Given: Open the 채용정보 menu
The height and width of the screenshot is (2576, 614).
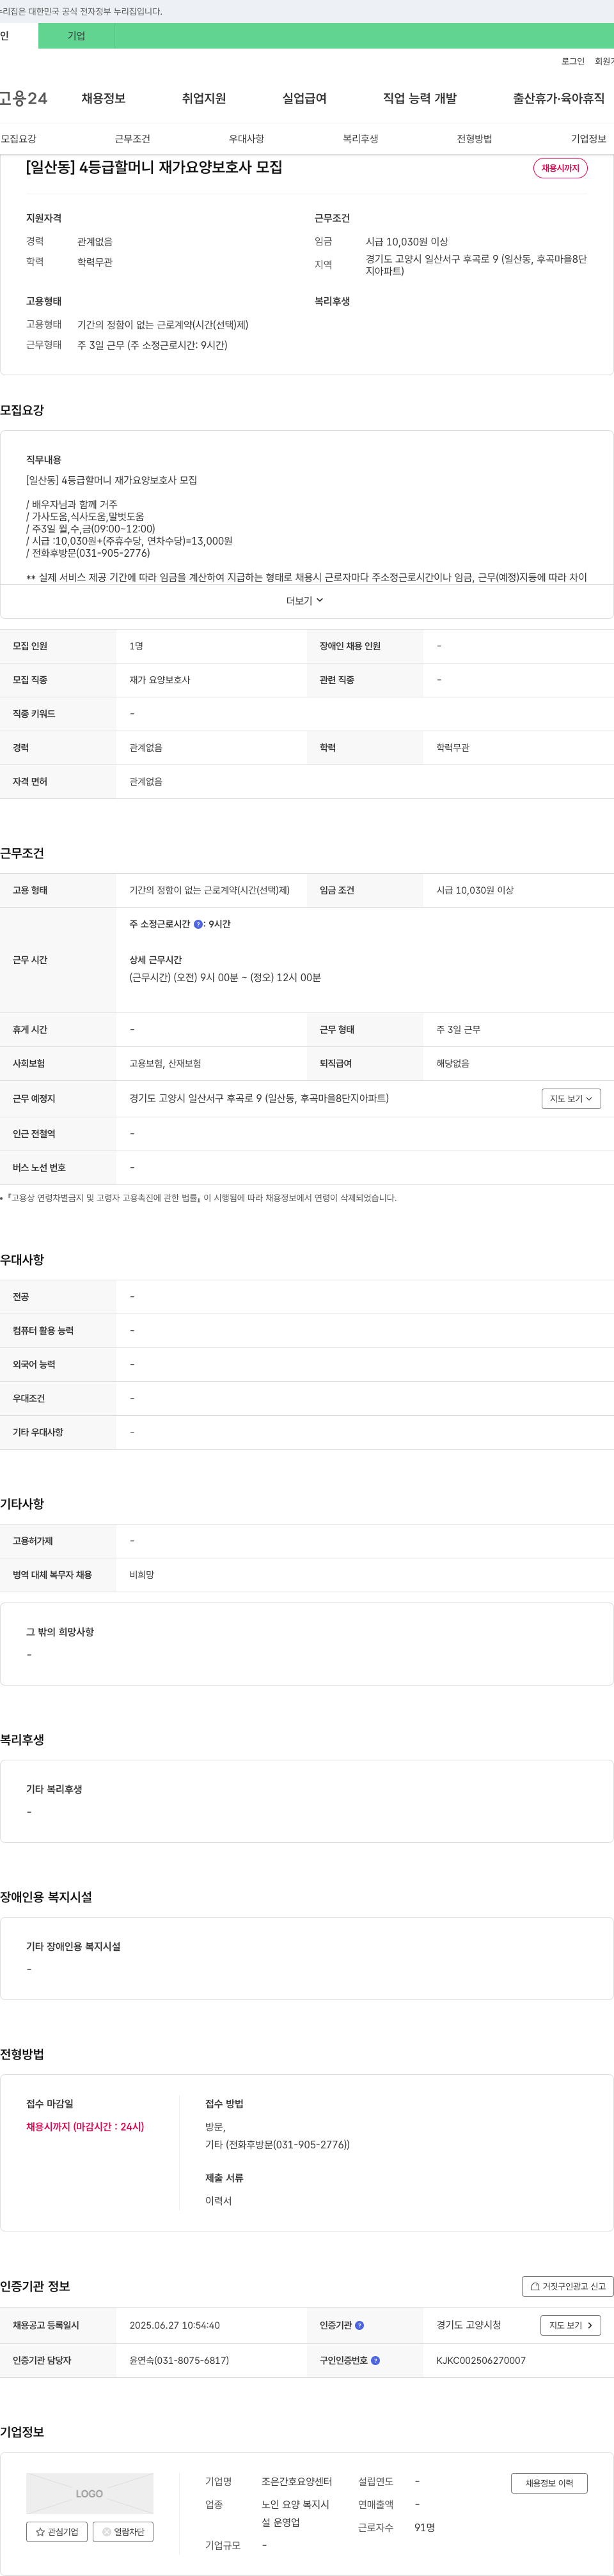Looking at the screenshot, I should pyautogui.click(x=103, y=98).
